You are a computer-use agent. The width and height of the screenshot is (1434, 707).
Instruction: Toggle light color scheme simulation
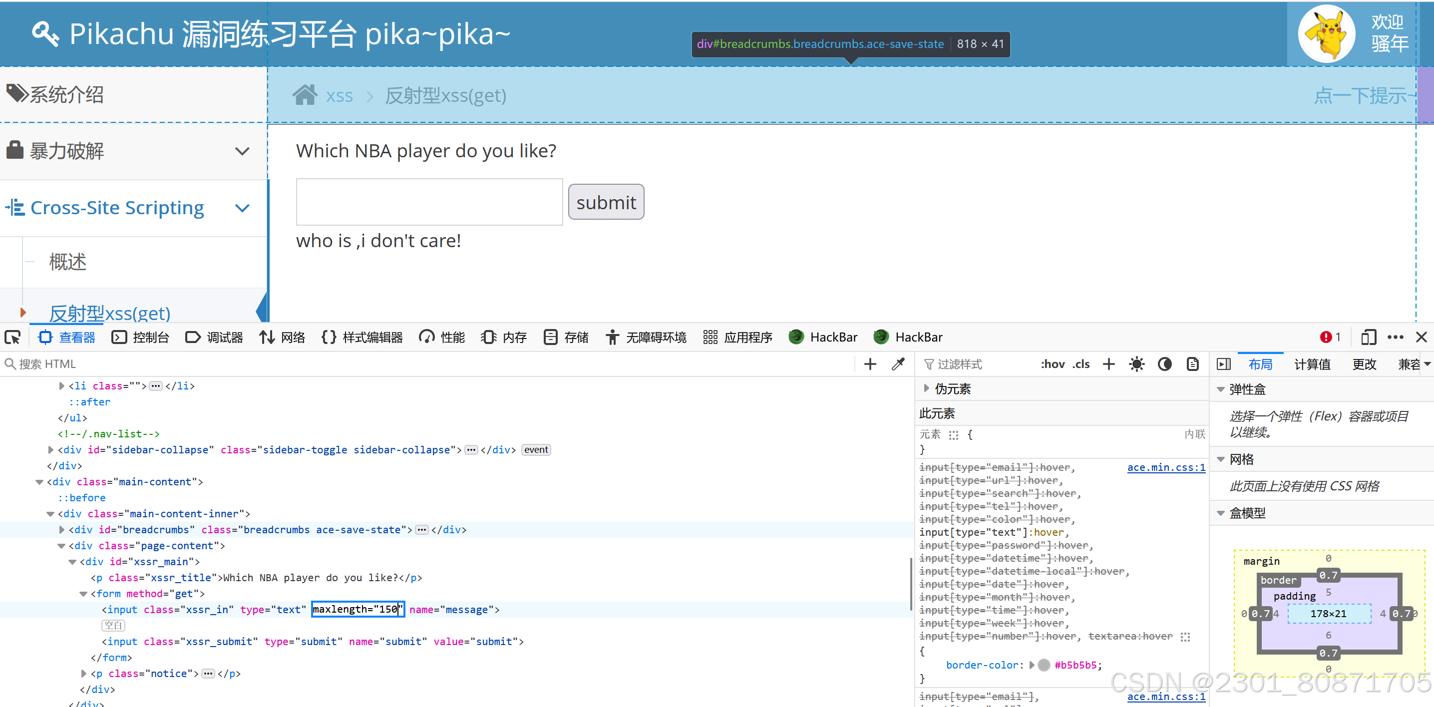coord(1136,364)
